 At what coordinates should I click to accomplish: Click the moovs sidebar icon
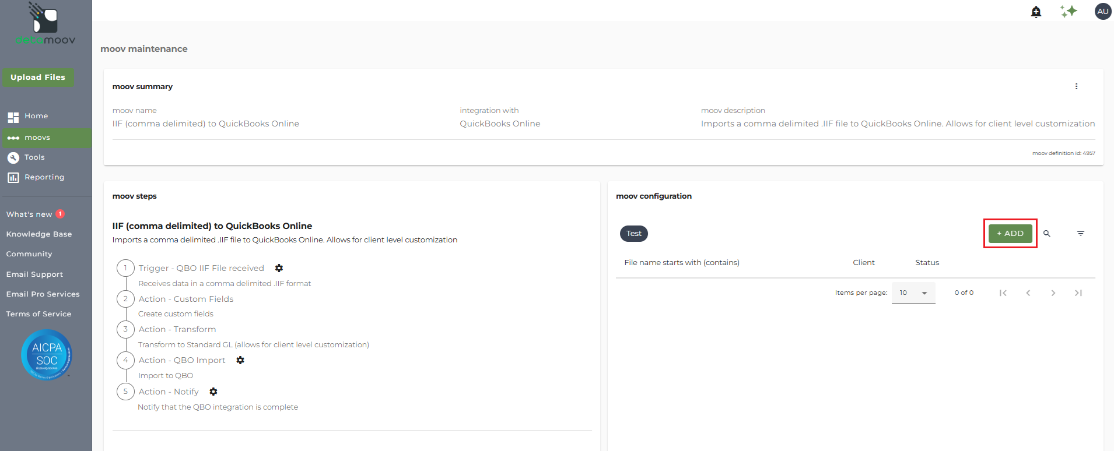pyautogui.click(x=13, y=138)
